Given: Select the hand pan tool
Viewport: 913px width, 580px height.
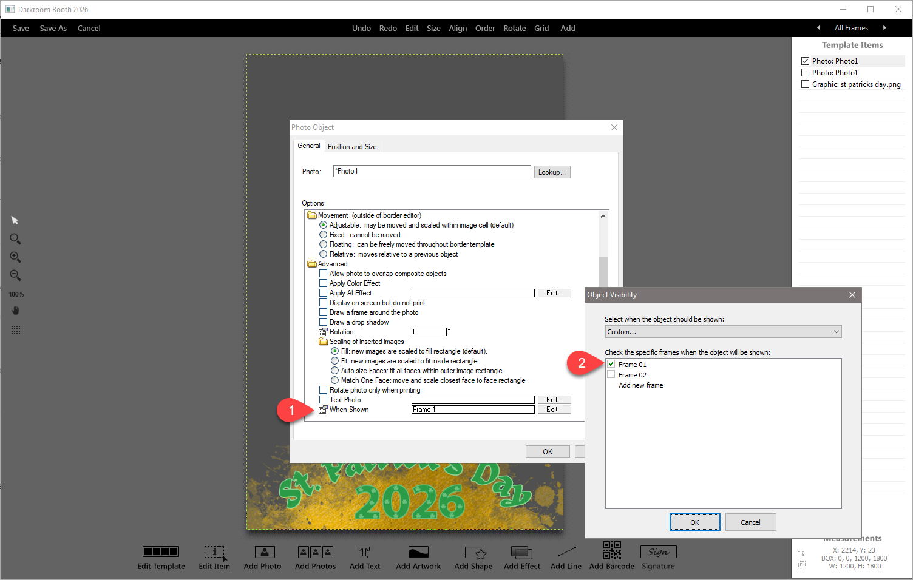Looking at the screenshot, I should tap(16, 311).
